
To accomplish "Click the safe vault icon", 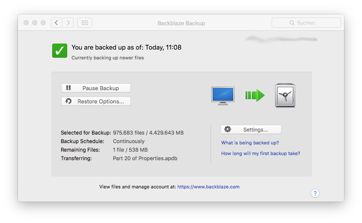I will point(285,95).
